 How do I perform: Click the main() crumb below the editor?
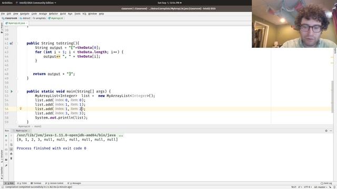point(38,127)
